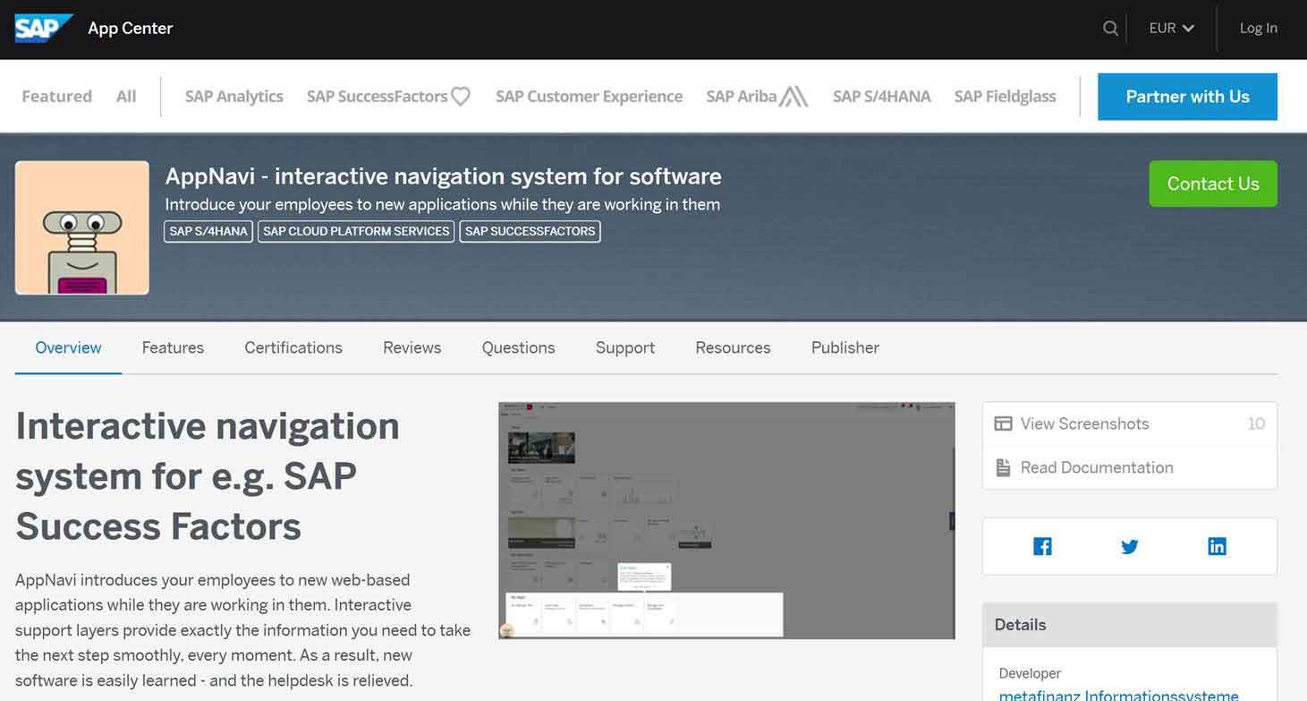This screenshot has height=701, width=1307.
Task: Click the screenshot count 10
Action: click(x=1256, y=423)
